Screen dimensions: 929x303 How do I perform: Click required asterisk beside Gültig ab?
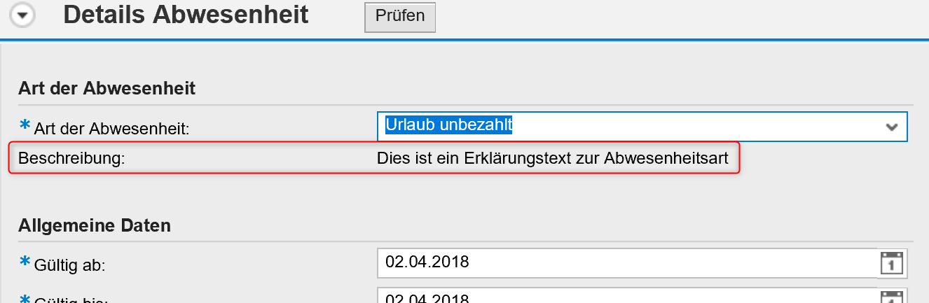(x=25, y=262)
